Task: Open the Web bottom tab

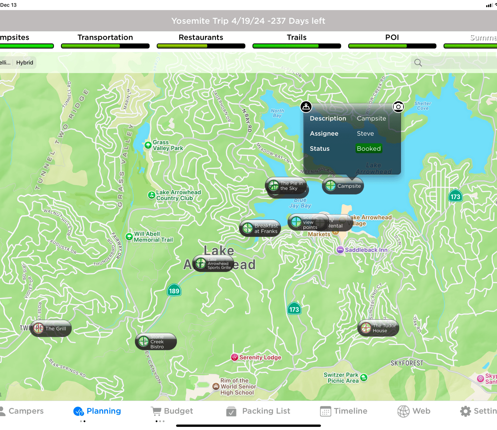Action: 414,411
